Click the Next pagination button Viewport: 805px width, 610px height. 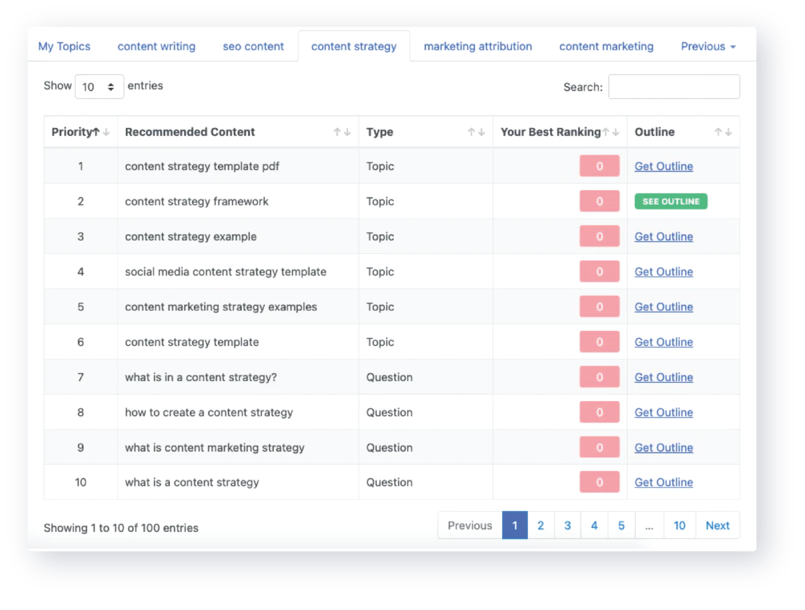pyautogui.click(x=717, y=525)
